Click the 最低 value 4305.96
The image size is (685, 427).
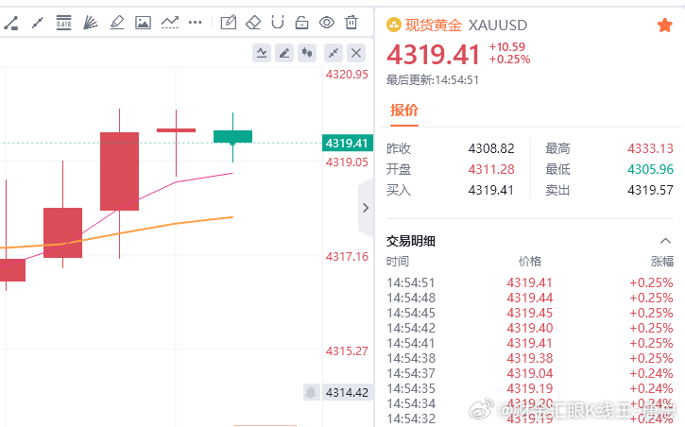pos(650,169)
